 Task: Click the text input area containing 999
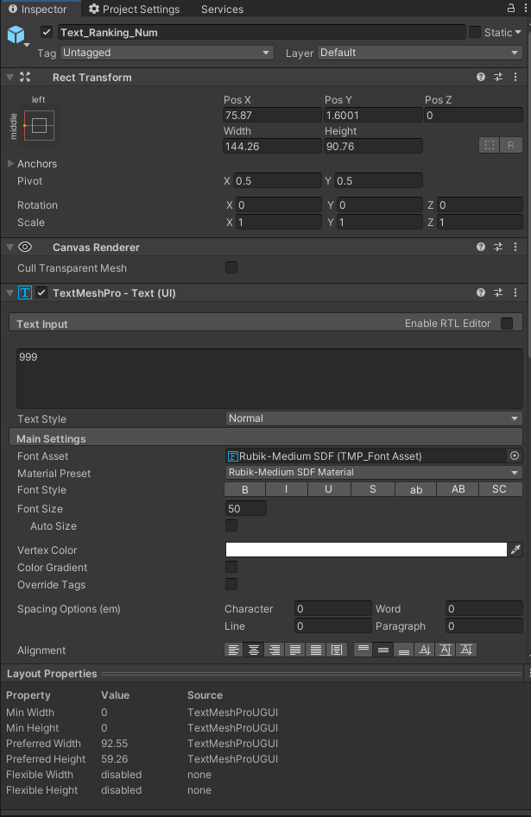(x=269, y=379)
